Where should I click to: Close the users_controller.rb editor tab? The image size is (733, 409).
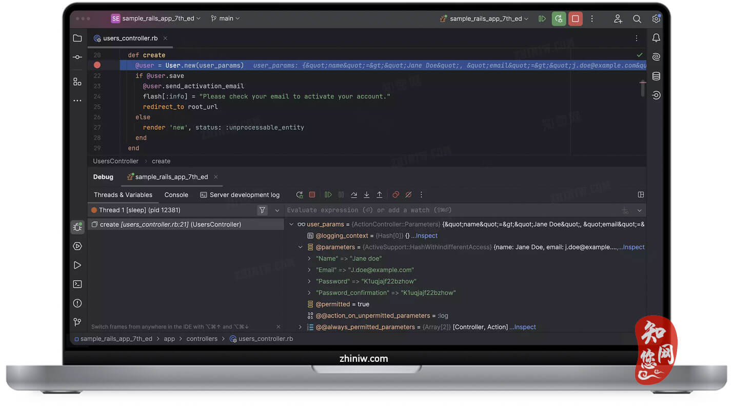(165, 38)
